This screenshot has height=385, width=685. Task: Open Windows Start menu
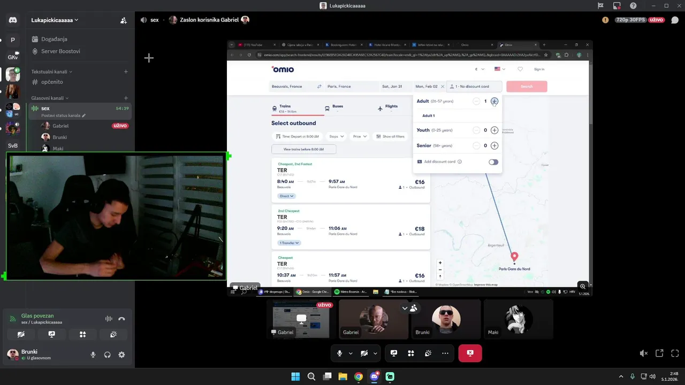pyautogui.click(x=295, y=376)
